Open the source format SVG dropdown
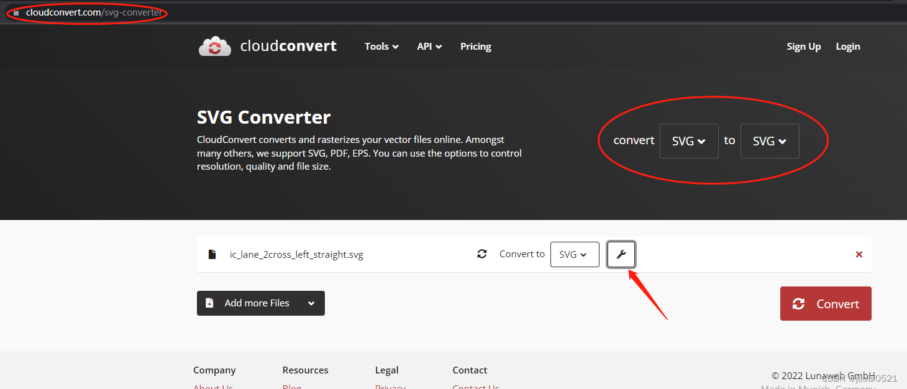The height and width of the screenshot is (389, 907). pyautogui.click(x=689, y=141)
